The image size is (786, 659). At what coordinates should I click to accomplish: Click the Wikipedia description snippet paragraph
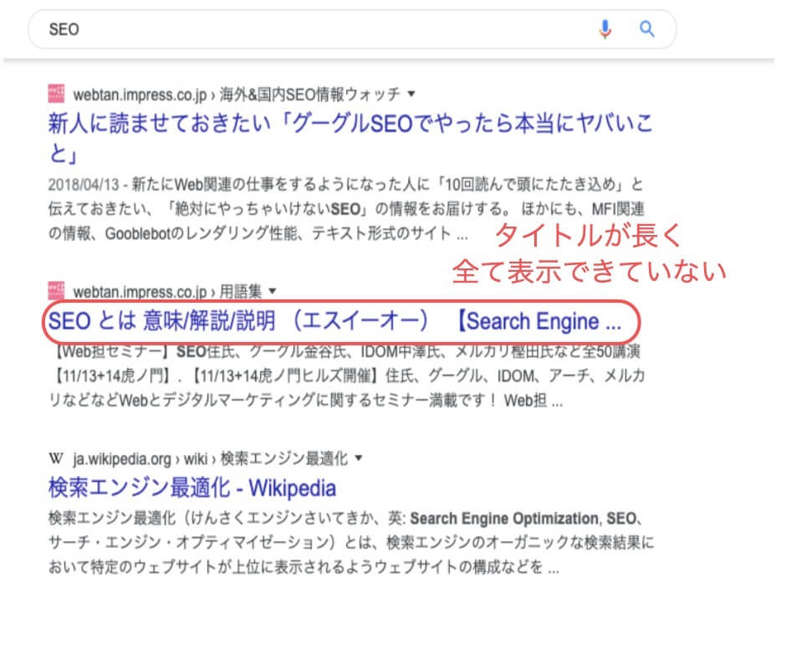351,543
